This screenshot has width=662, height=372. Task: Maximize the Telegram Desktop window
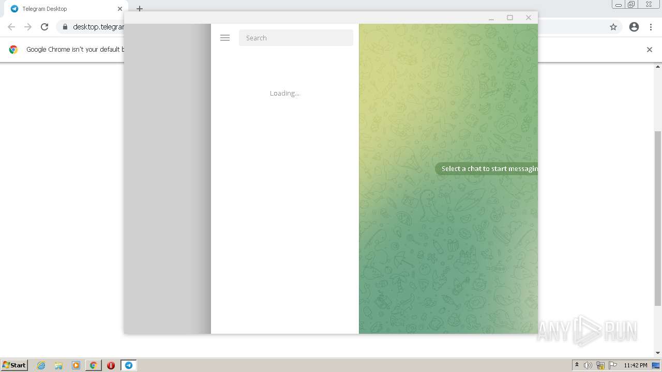[x=510, y=18]
